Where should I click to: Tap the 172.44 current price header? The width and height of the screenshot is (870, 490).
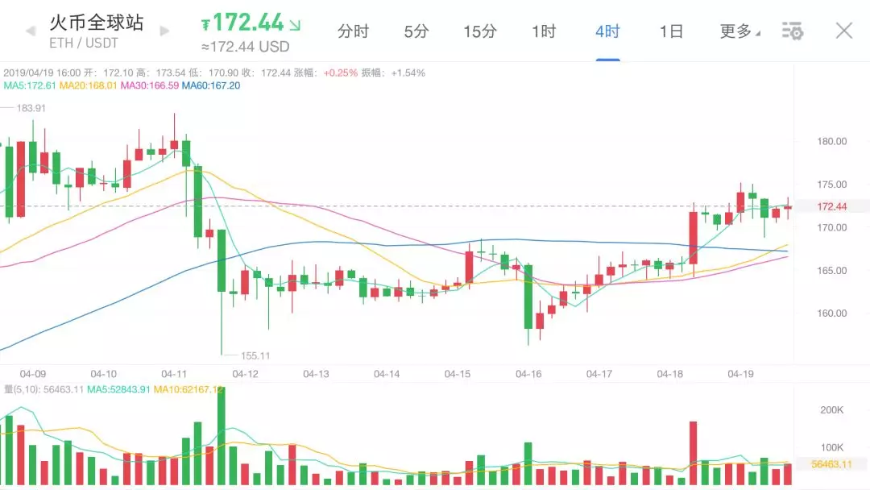pyautogui.click(x=251, y=23)
